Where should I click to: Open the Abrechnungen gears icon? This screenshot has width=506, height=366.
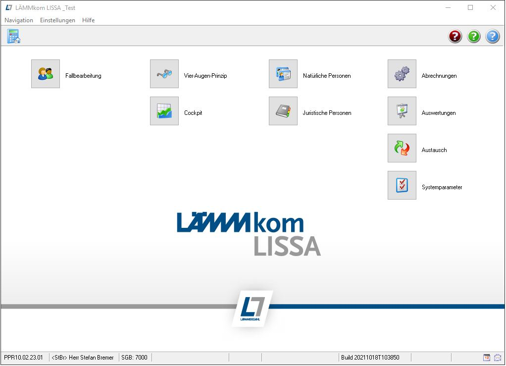402,74
